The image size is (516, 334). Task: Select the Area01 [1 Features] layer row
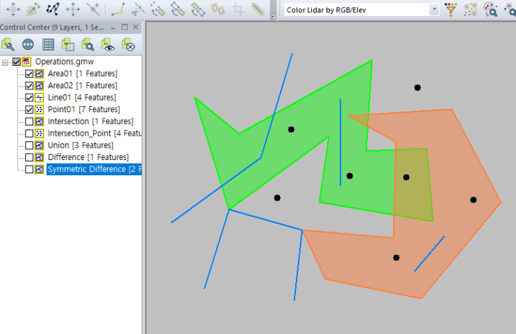[x=83, y=73]
